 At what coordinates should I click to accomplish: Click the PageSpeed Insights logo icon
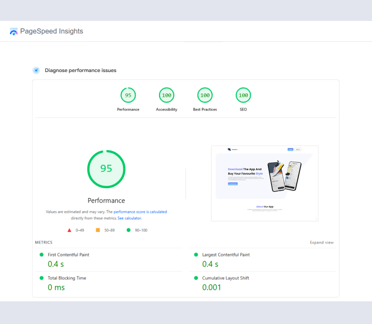13,32
